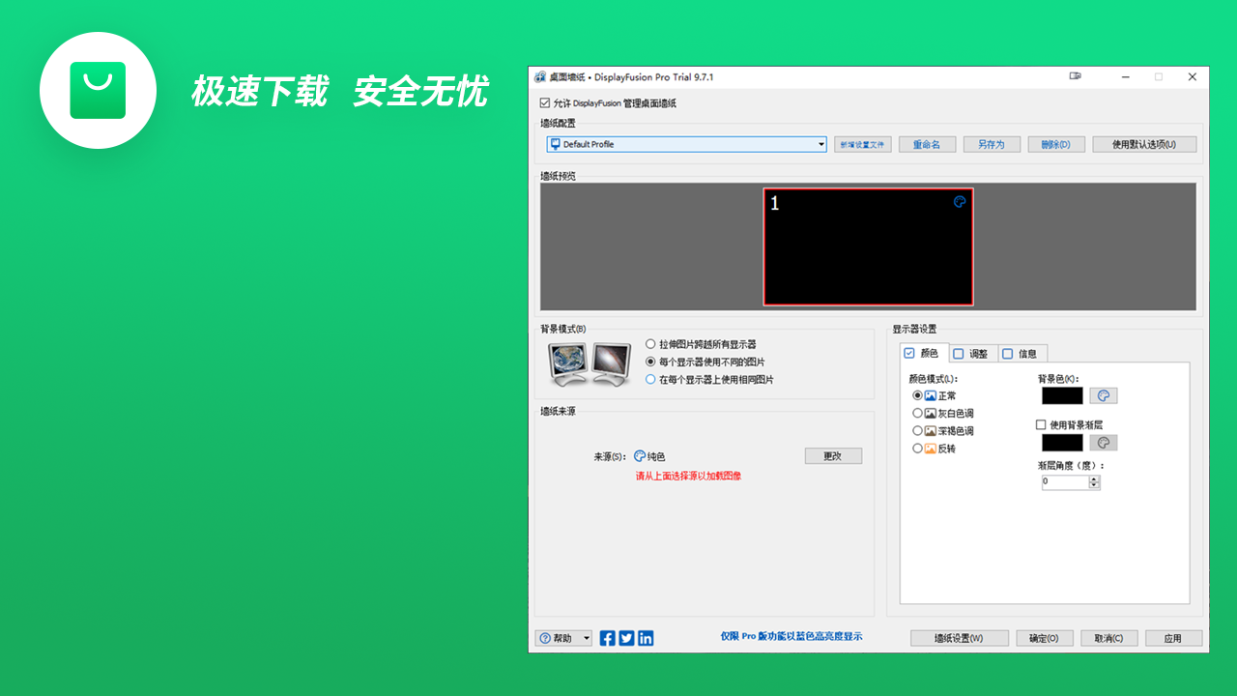Click the DisplayFusion title bar monitor button

[1076, 76]
